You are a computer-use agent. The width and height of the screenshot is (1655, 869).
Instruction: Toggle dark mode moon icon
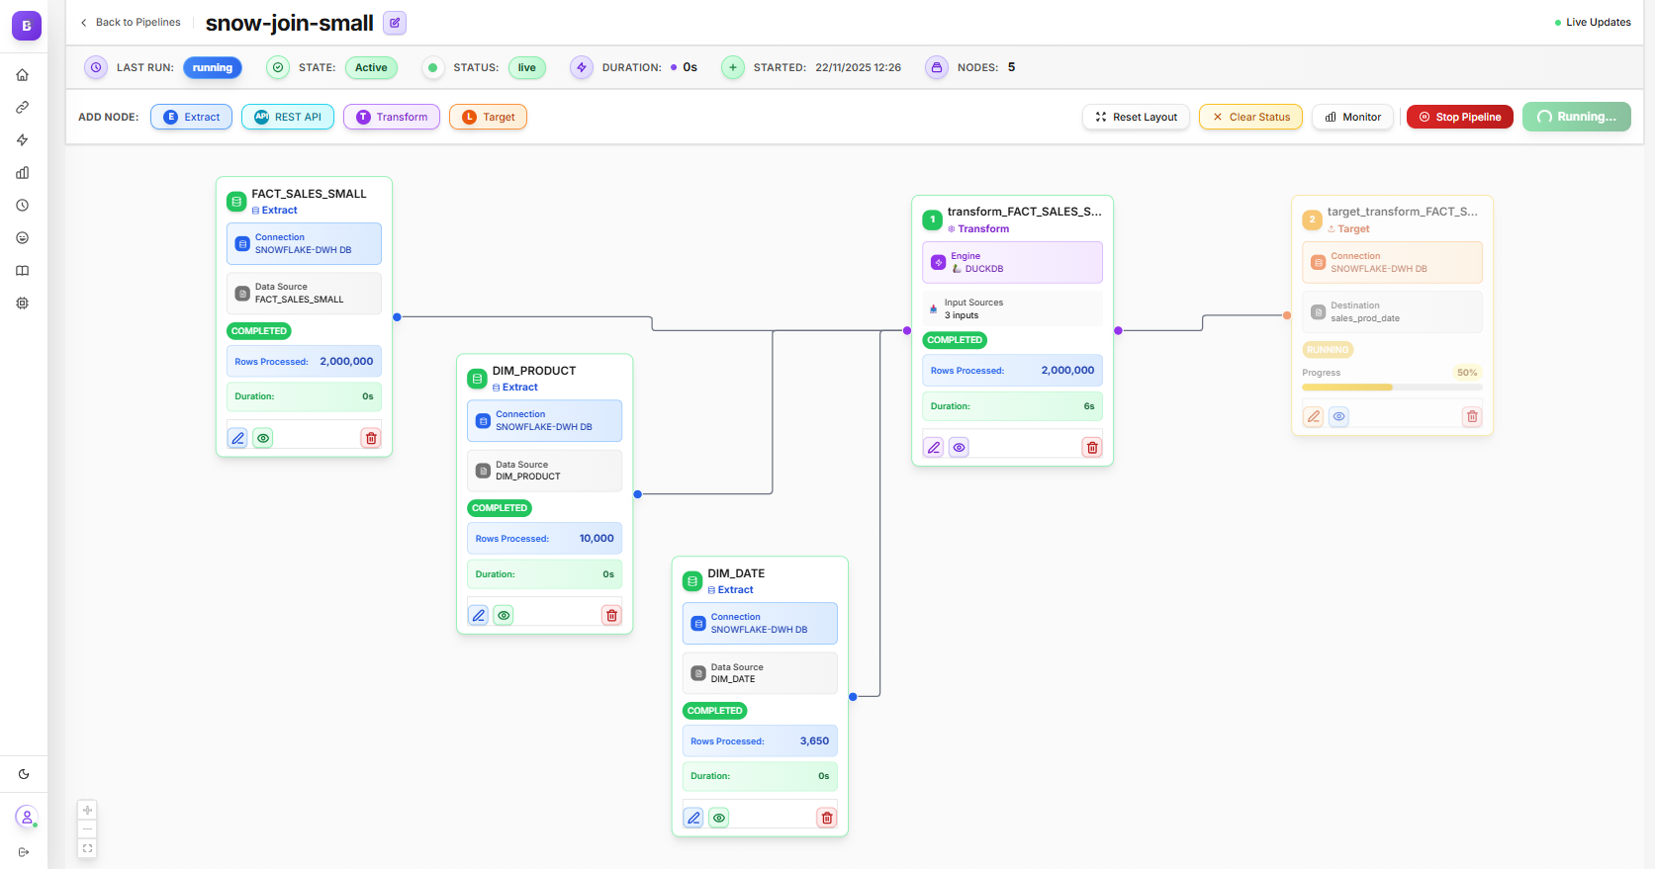click(x=24, y=774)
